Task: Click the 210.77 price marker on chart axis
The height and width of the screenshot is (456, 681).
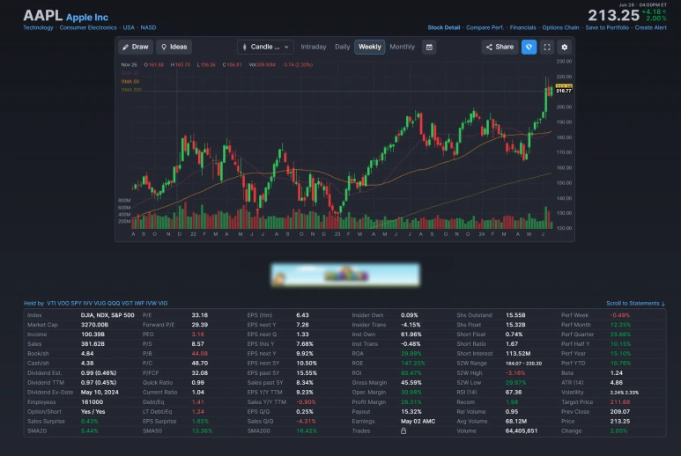Action: [564, 91]
